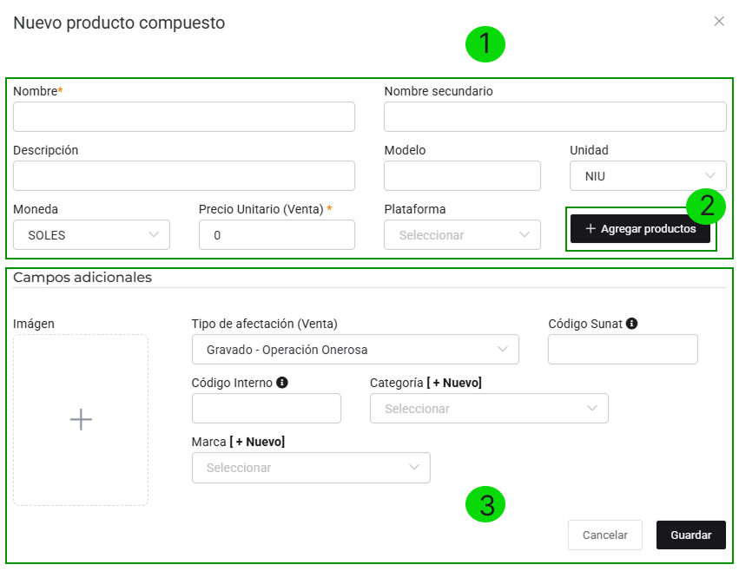Image resolution: width=739 pixels, height=571 pixels.
Task: Click into the Nombre secundario field
Action: pos(555,117)
